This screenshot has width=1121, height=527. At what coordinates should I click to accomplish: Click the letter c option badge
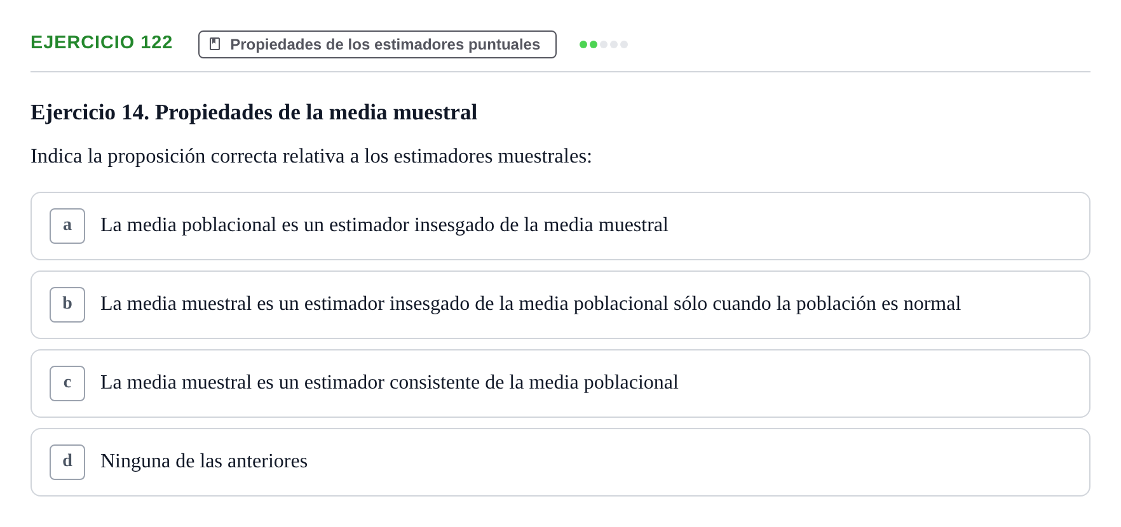[67, 384]
